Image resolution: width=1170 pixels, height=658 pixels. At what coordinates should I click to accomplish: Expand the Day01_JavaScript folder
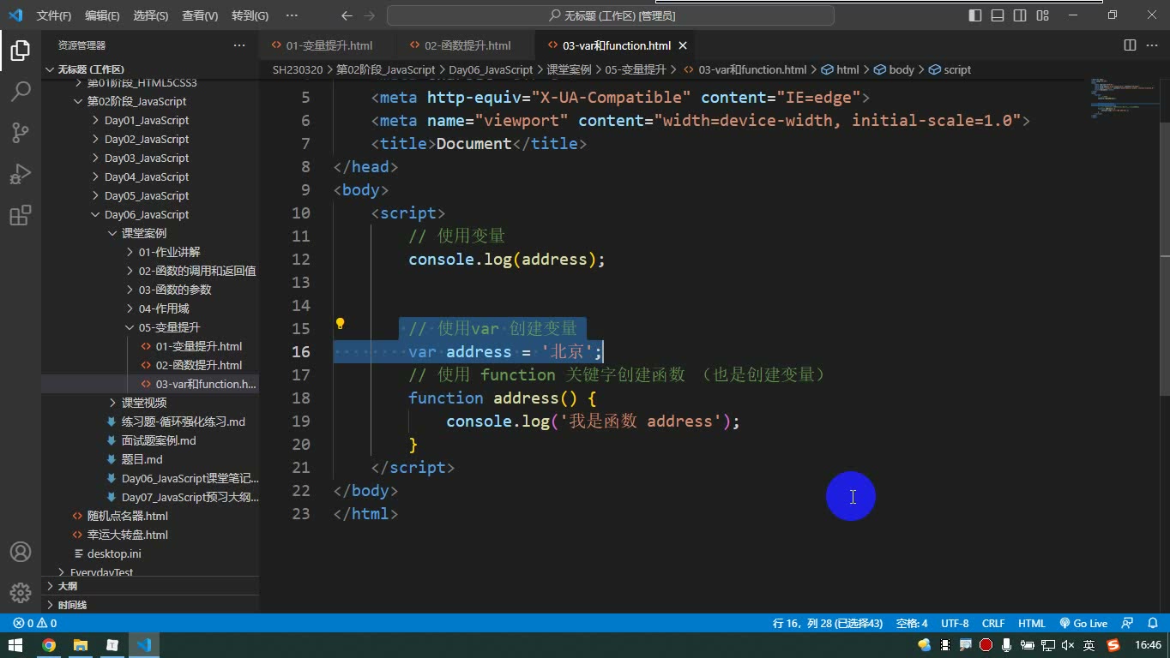click(x=146, y=120)
